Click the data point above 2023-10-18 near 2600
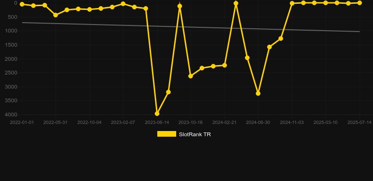Viewport: 373px width, 181px height. pos(191,76)
